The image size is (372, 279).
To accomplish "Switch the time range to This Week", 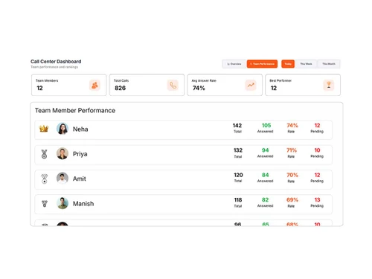I will 306,64.
